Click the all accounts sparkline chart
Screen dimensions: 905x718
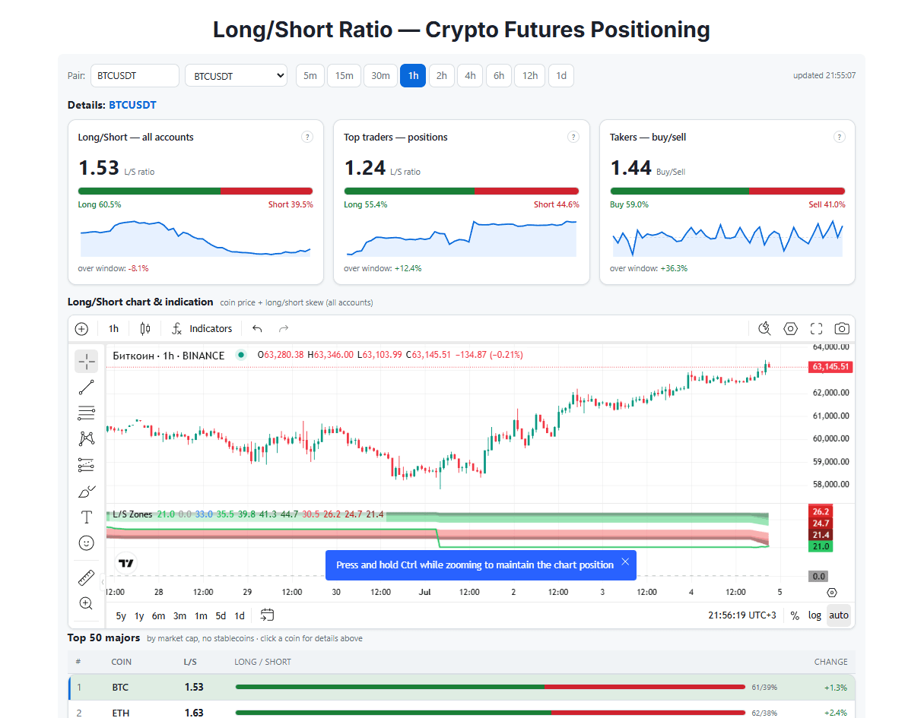pos(195,238)
